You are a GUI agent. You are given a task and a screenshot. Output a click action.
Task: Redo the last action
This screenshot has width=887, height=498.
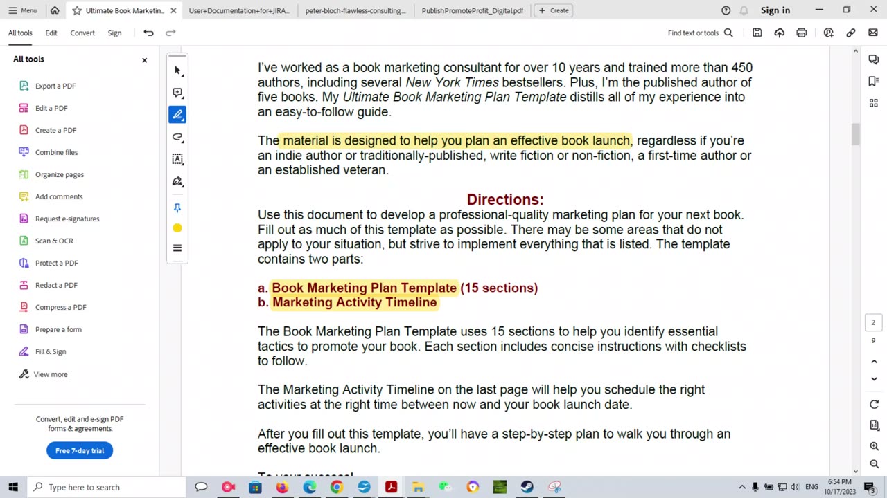tap(170, 33)
